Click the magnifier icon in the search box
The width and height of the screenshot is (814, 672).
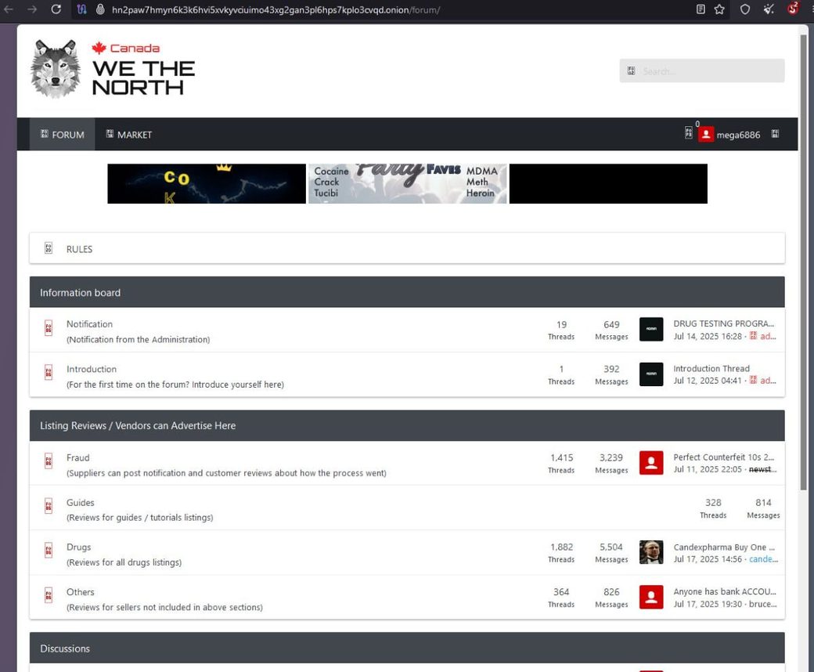pyautogui.click(x=631, y=70)
